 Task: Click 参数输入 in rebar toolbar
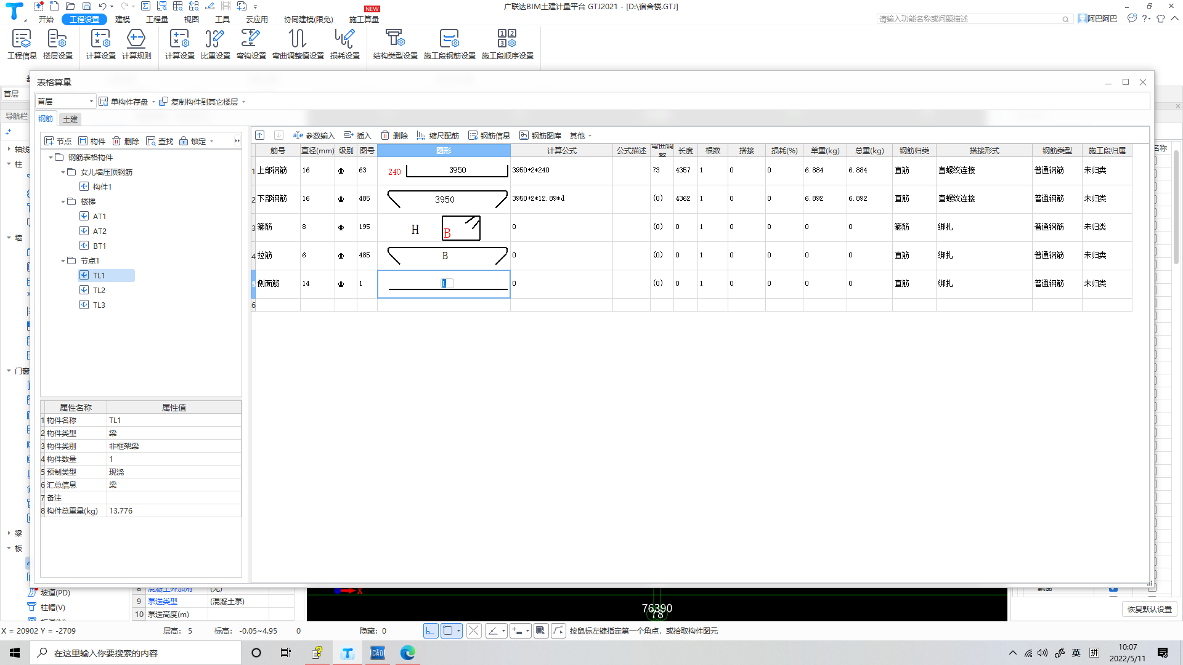[x=314, y=135]
